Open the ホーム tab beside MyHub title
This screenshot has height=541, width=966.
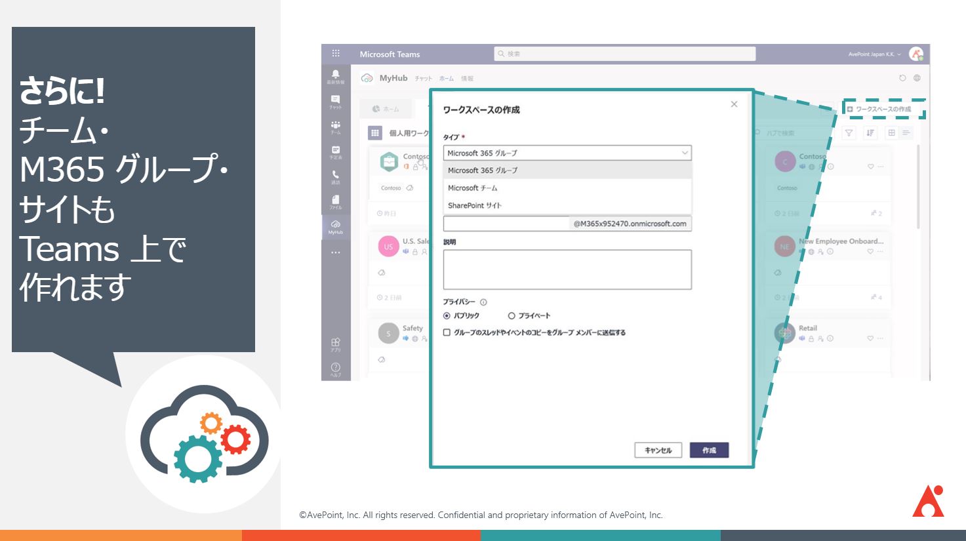coord(447,79)
